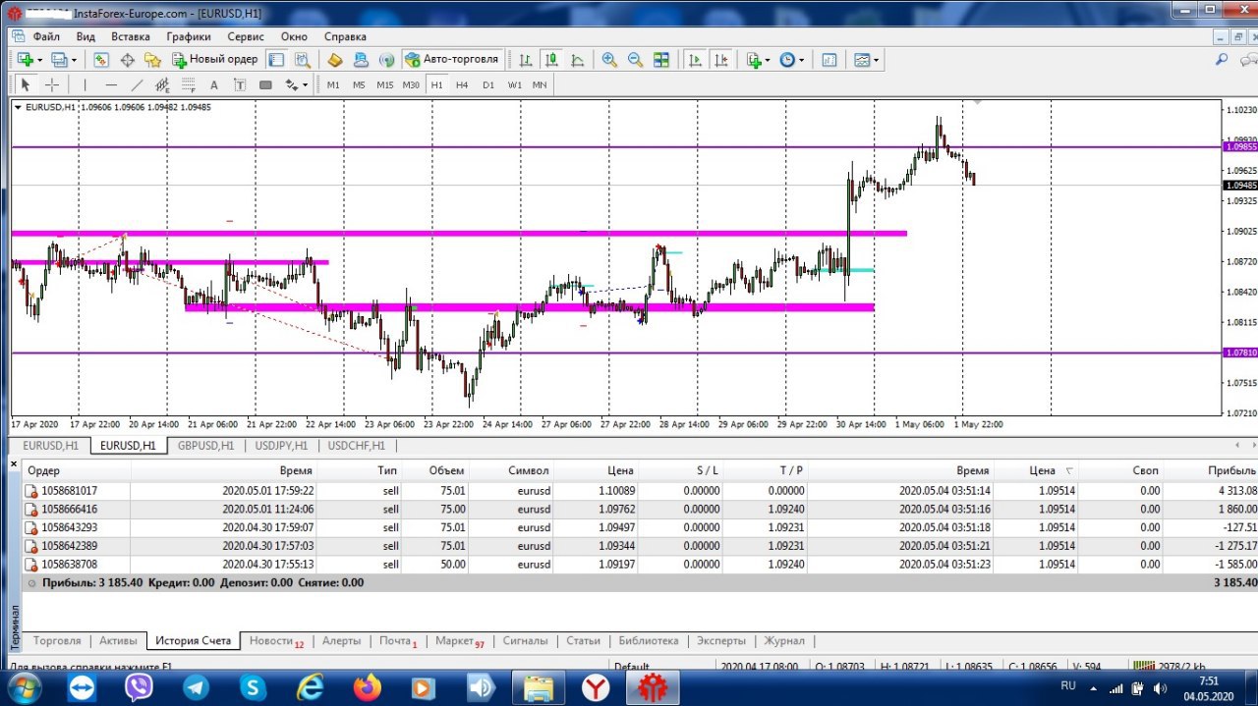Screen dimensions: 1258x706
Task: Select the equidistant channel tool
Action: (162, 84)
